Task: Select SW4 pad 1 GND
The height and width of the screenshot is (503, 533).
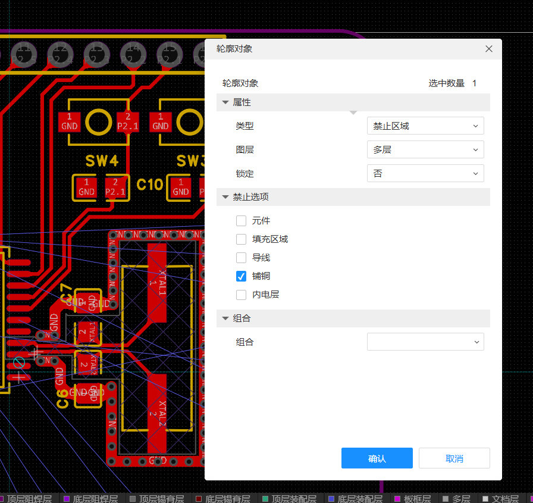Action: [x=70, y=122]
